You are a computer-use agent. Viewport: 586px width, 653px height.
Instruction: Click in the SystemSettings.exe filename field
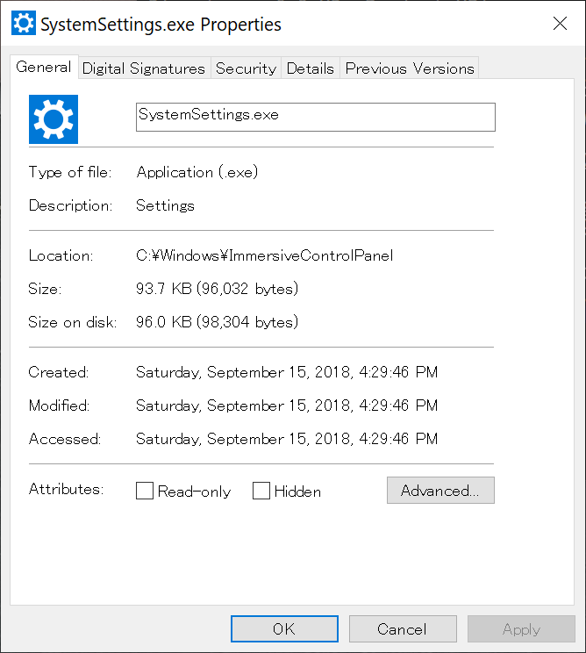click(316, 117)
